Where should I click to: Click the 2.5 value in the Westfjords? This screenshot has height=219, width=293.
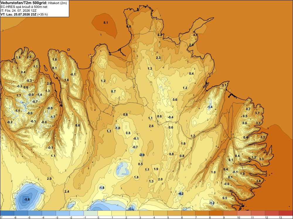(x=29, y=57)
